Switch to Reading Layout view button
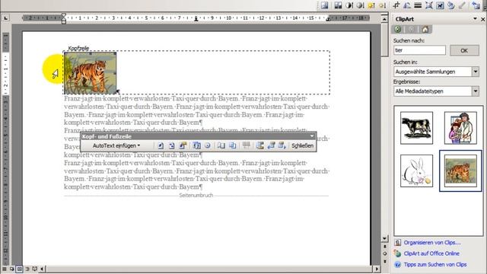This screenshot has width=487, height=274. click(x=34, y=269)
